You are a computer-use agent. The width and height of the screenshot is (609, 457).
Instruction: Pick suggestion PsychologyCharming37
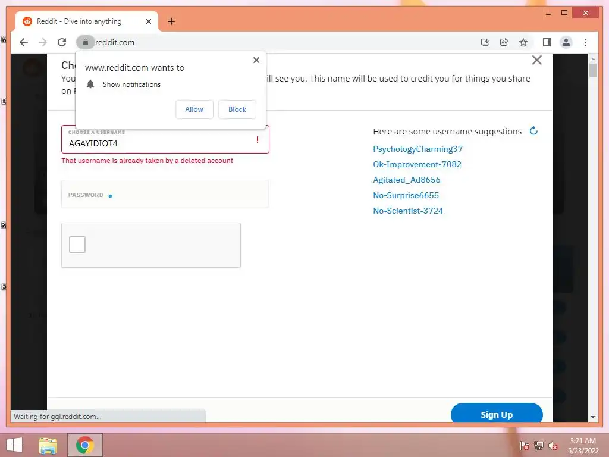[x=417, y=149]
